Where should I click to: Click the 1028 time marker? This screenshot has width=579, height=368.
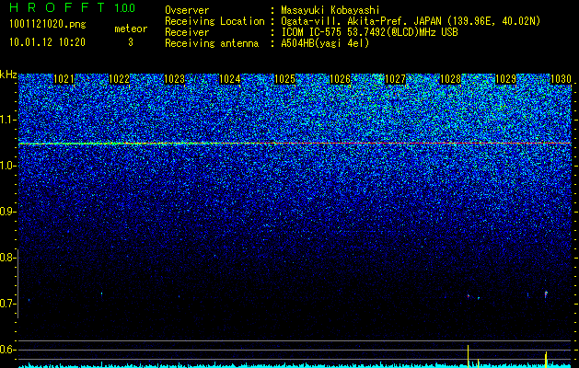(x=450, y=79)
